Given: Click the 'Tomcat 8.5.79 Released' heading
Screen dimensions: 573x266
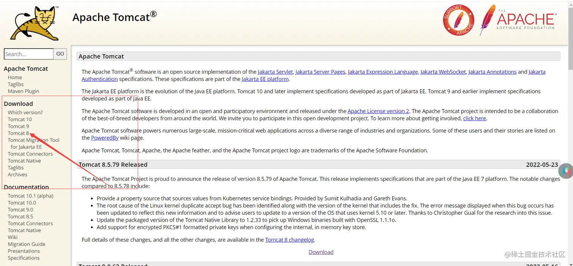Looking at the screenshot, I should pos(113,165).
